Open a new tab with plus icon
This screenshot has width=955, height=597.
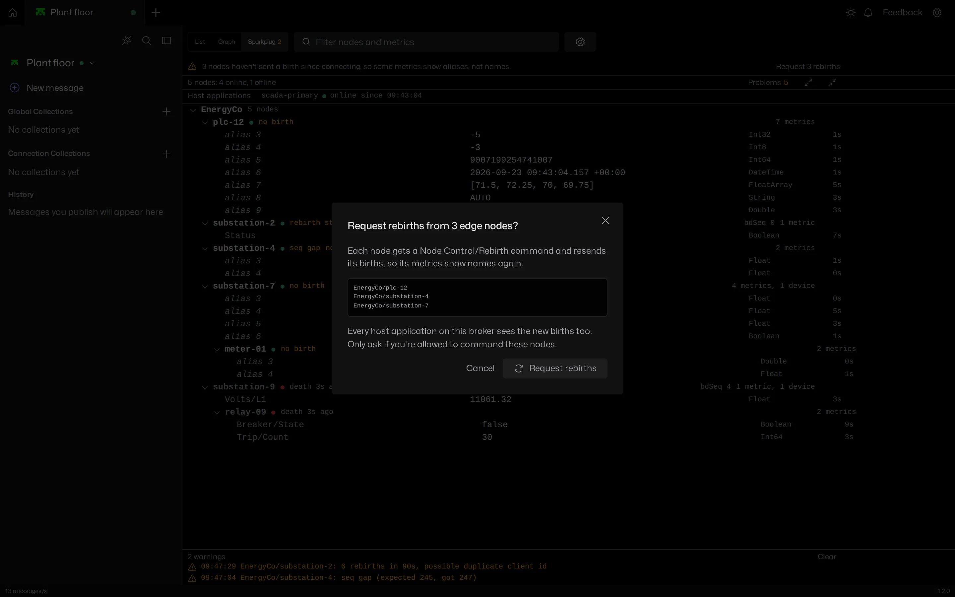pyautogui.click(x=156, y=13)
